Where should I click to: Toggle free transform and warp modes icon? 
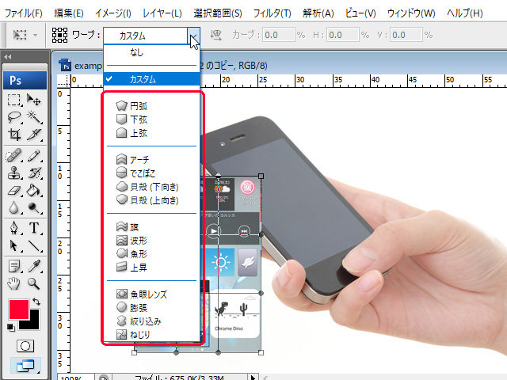[60, 35]
